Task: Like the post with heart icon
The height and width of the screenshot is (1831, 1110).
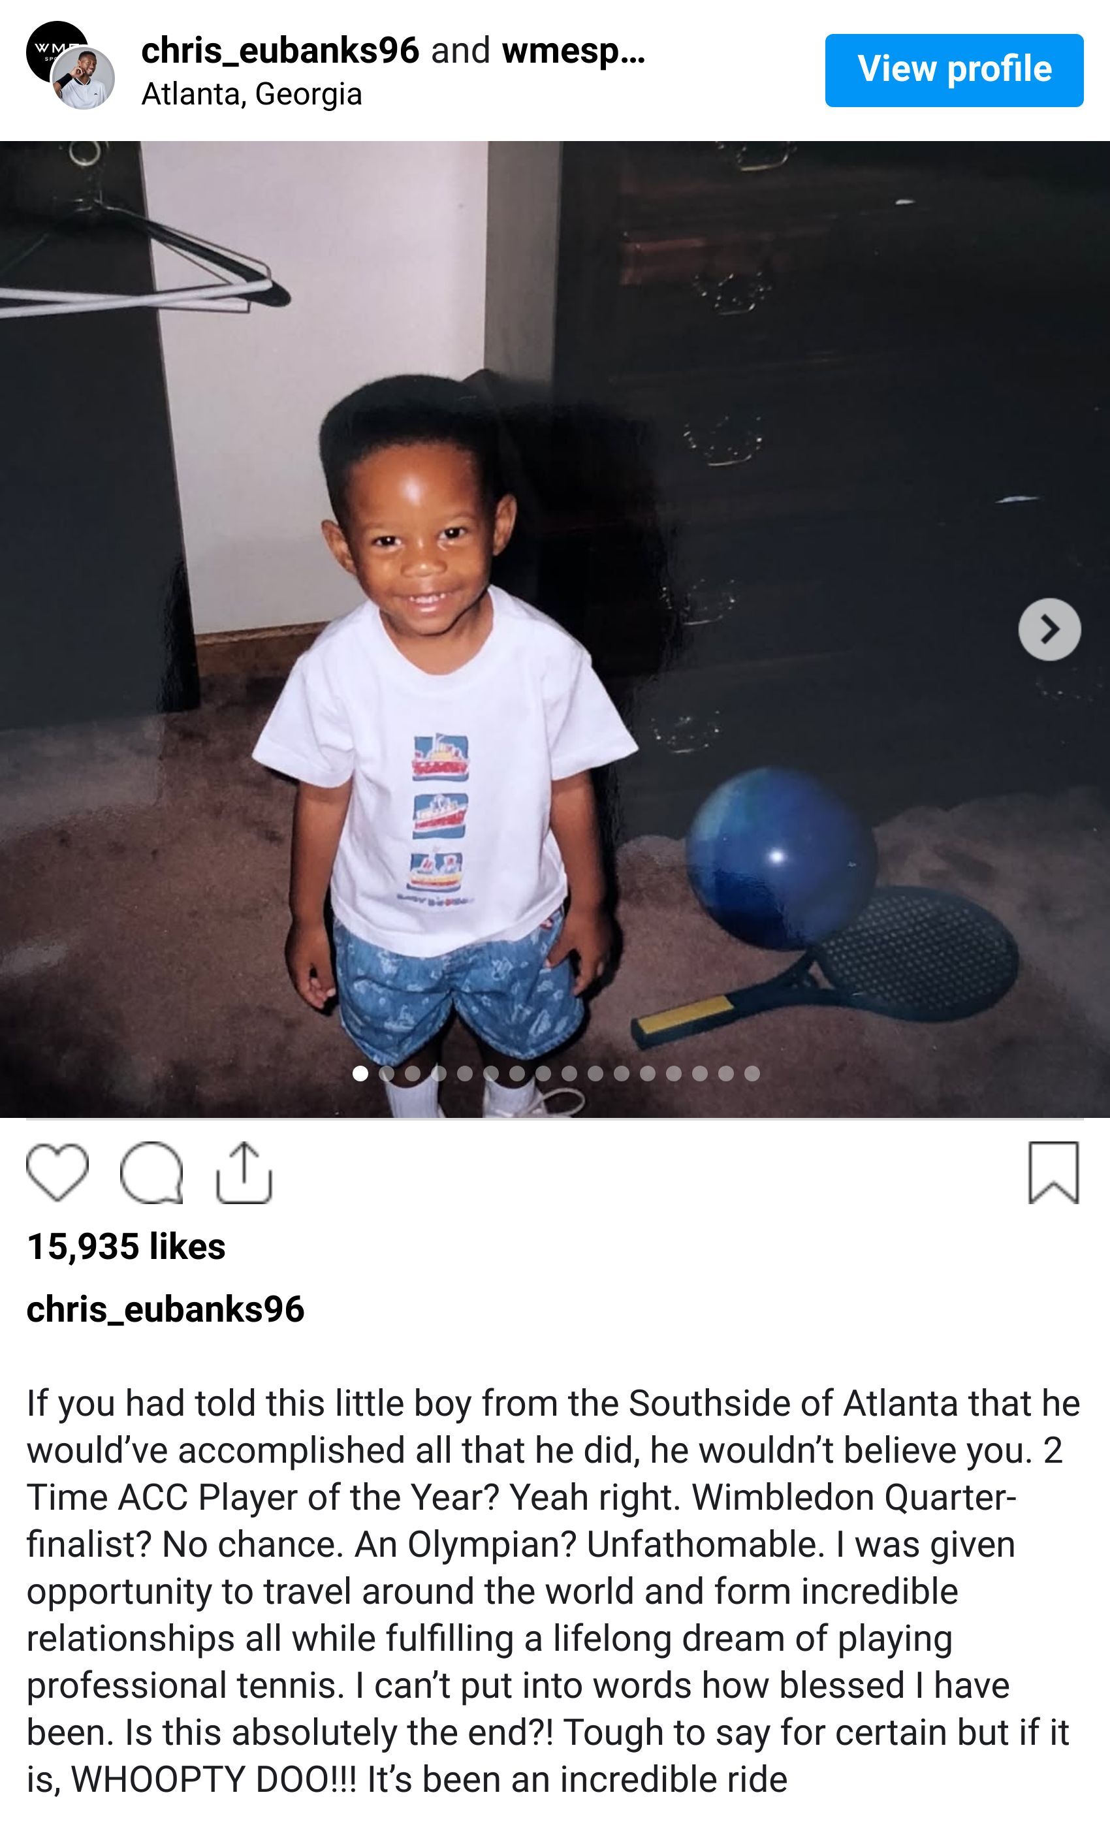Action: click(57, 1173)
